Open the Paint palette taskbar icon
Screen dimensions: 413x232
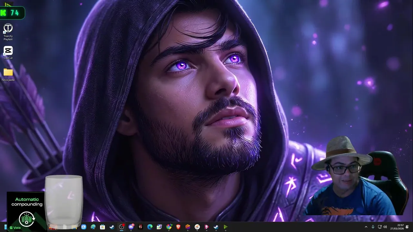pyautogui.click(x=93, y=227)
